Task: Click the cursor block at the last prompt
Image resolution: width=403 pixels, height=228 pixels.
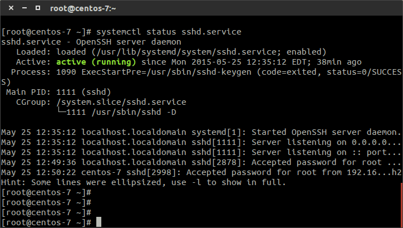Action: tap(99, 222)
